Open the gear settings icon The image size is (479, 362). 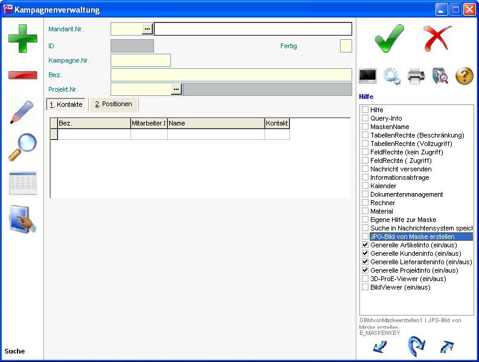click(x=392, y=76)
